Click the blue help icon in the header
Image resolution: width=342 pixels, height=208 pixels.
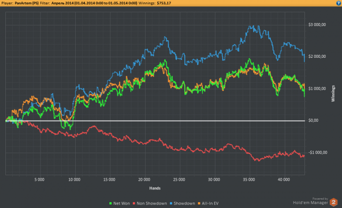[x=338, y=3]
